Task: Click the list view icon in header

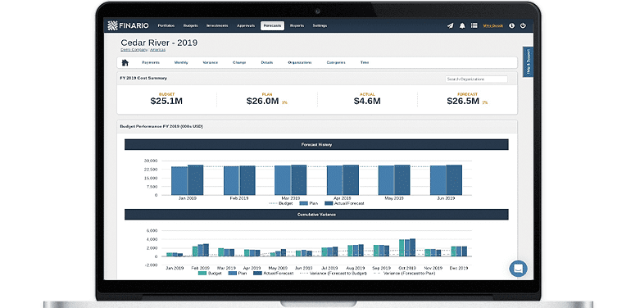Action: (474, 25)
